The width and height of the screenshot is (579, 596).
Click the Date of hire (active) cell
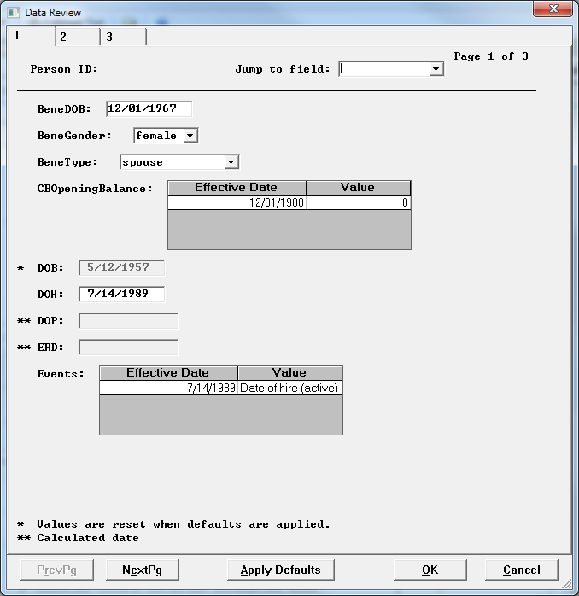pos(289,389)
